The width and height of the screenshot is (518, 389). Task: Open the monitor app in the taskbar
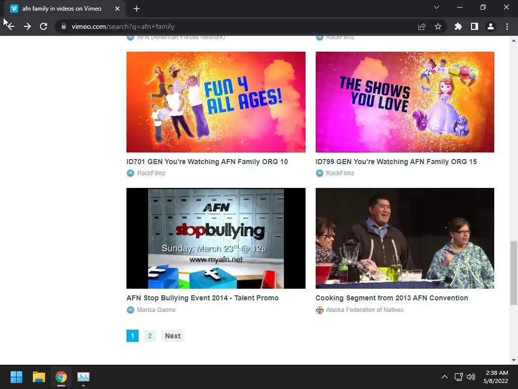[x=83, y=377]
